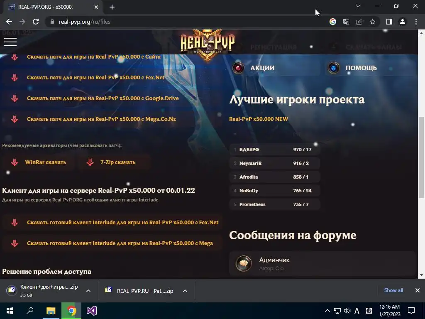The width and height of the screenshot is (425, 319).
Task: Click Show all downloads
Action: (x=393, y=290)
